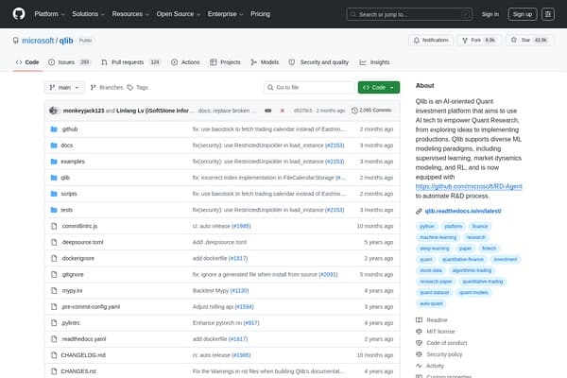This screenshot has width=567, height=378.
Task: Open the .deepsource.toml file
Action: coord(82,242)
